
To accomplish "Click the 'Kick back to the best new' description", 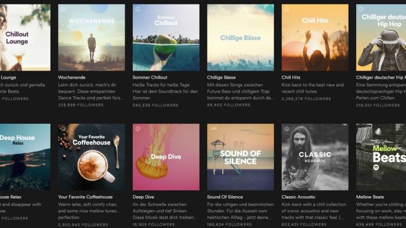I will pos(313,88).
